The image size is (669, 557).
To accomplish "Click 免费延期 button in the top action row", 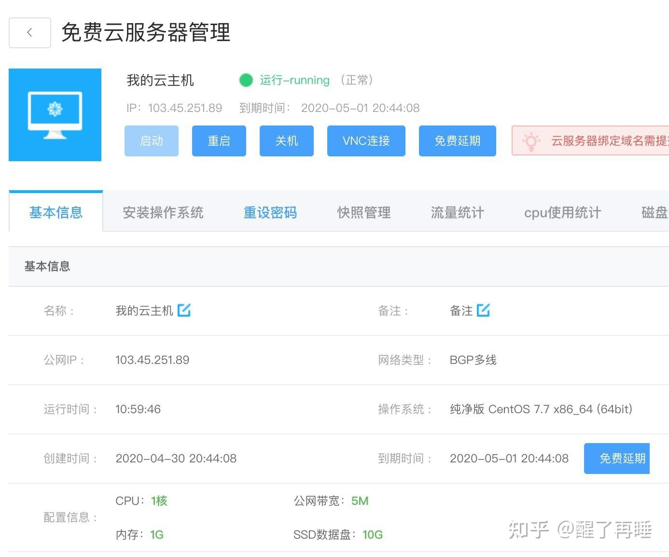I will point(457,141).
